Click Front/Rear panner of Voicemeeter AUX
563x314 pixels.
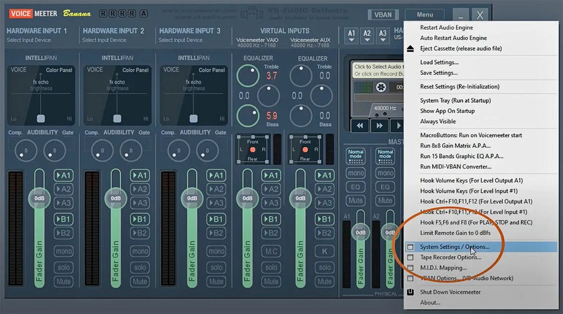click(305, 149)
